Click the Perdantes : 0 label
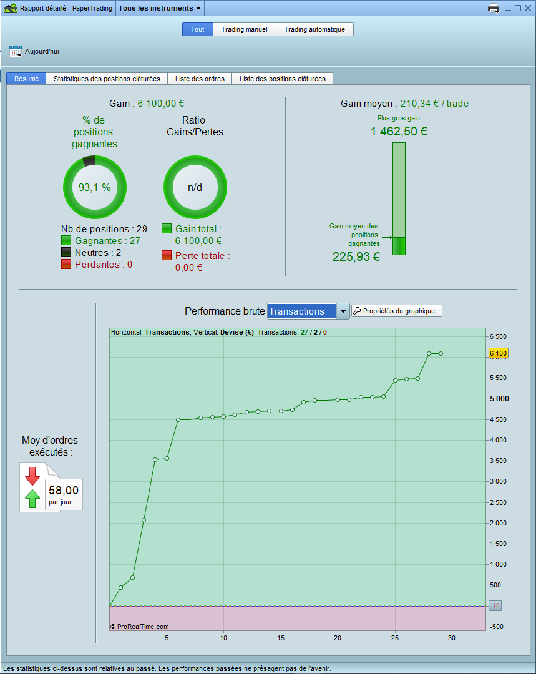536x674 pixels. pyautogui.click(x=104, y=265)
